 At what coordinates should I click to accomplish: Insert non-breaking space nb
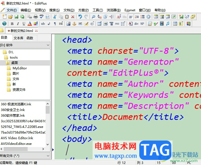(43, 24)
